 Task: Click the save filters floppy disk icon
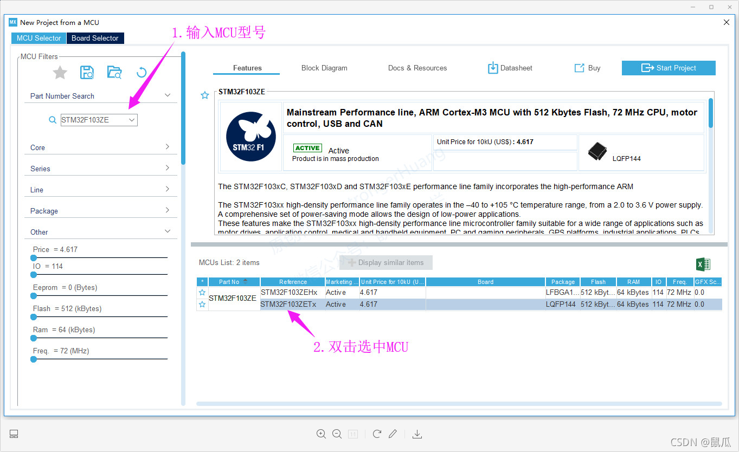(87, 72)
